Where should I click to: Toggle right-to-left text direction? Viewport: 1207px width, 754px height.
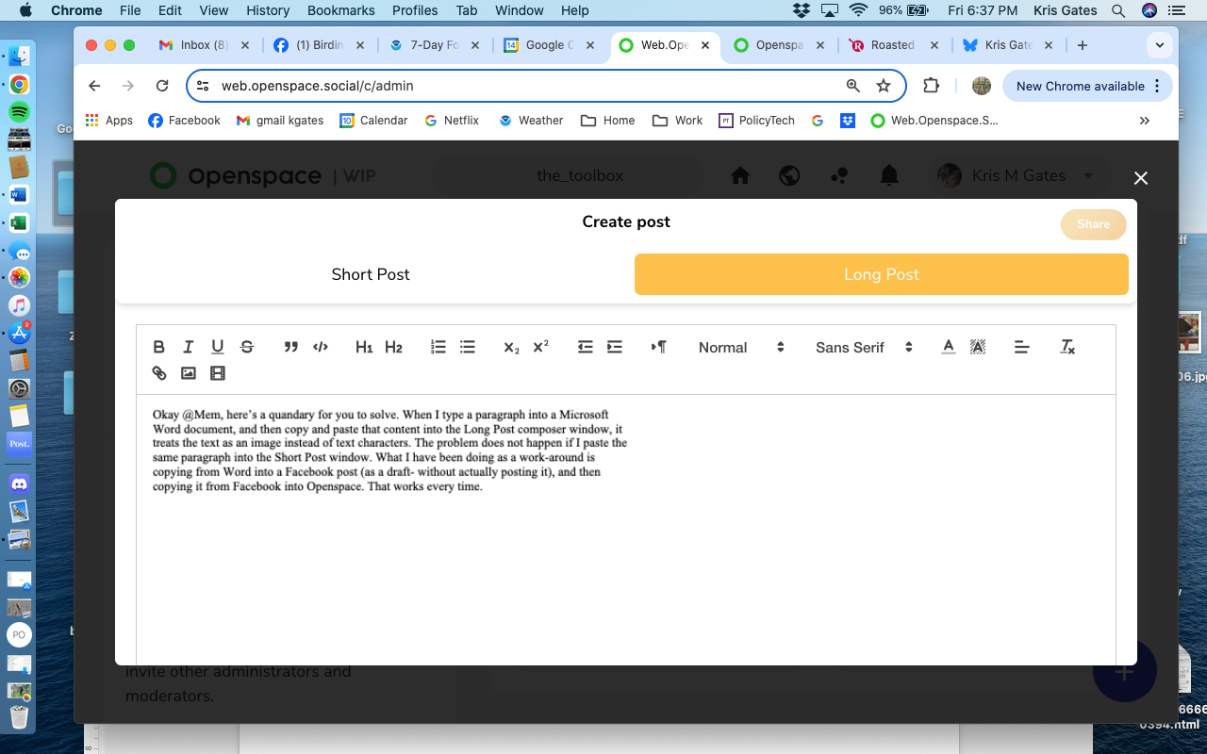tap(658, 347)
